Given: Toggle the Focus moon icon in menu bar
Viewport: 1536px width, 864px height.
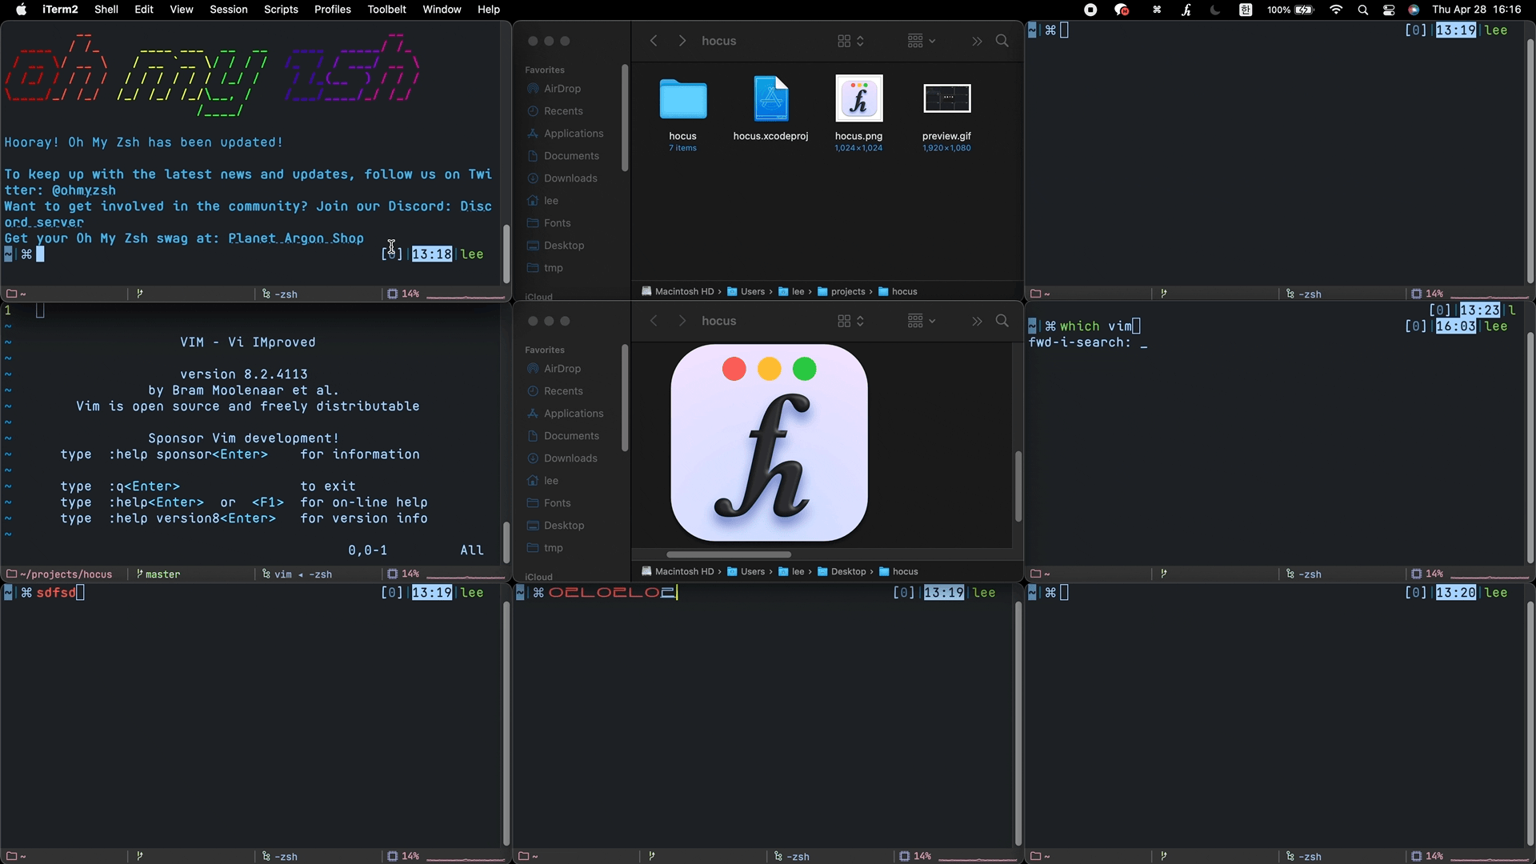Looking at the screenshot, I should click(1215, 10).
